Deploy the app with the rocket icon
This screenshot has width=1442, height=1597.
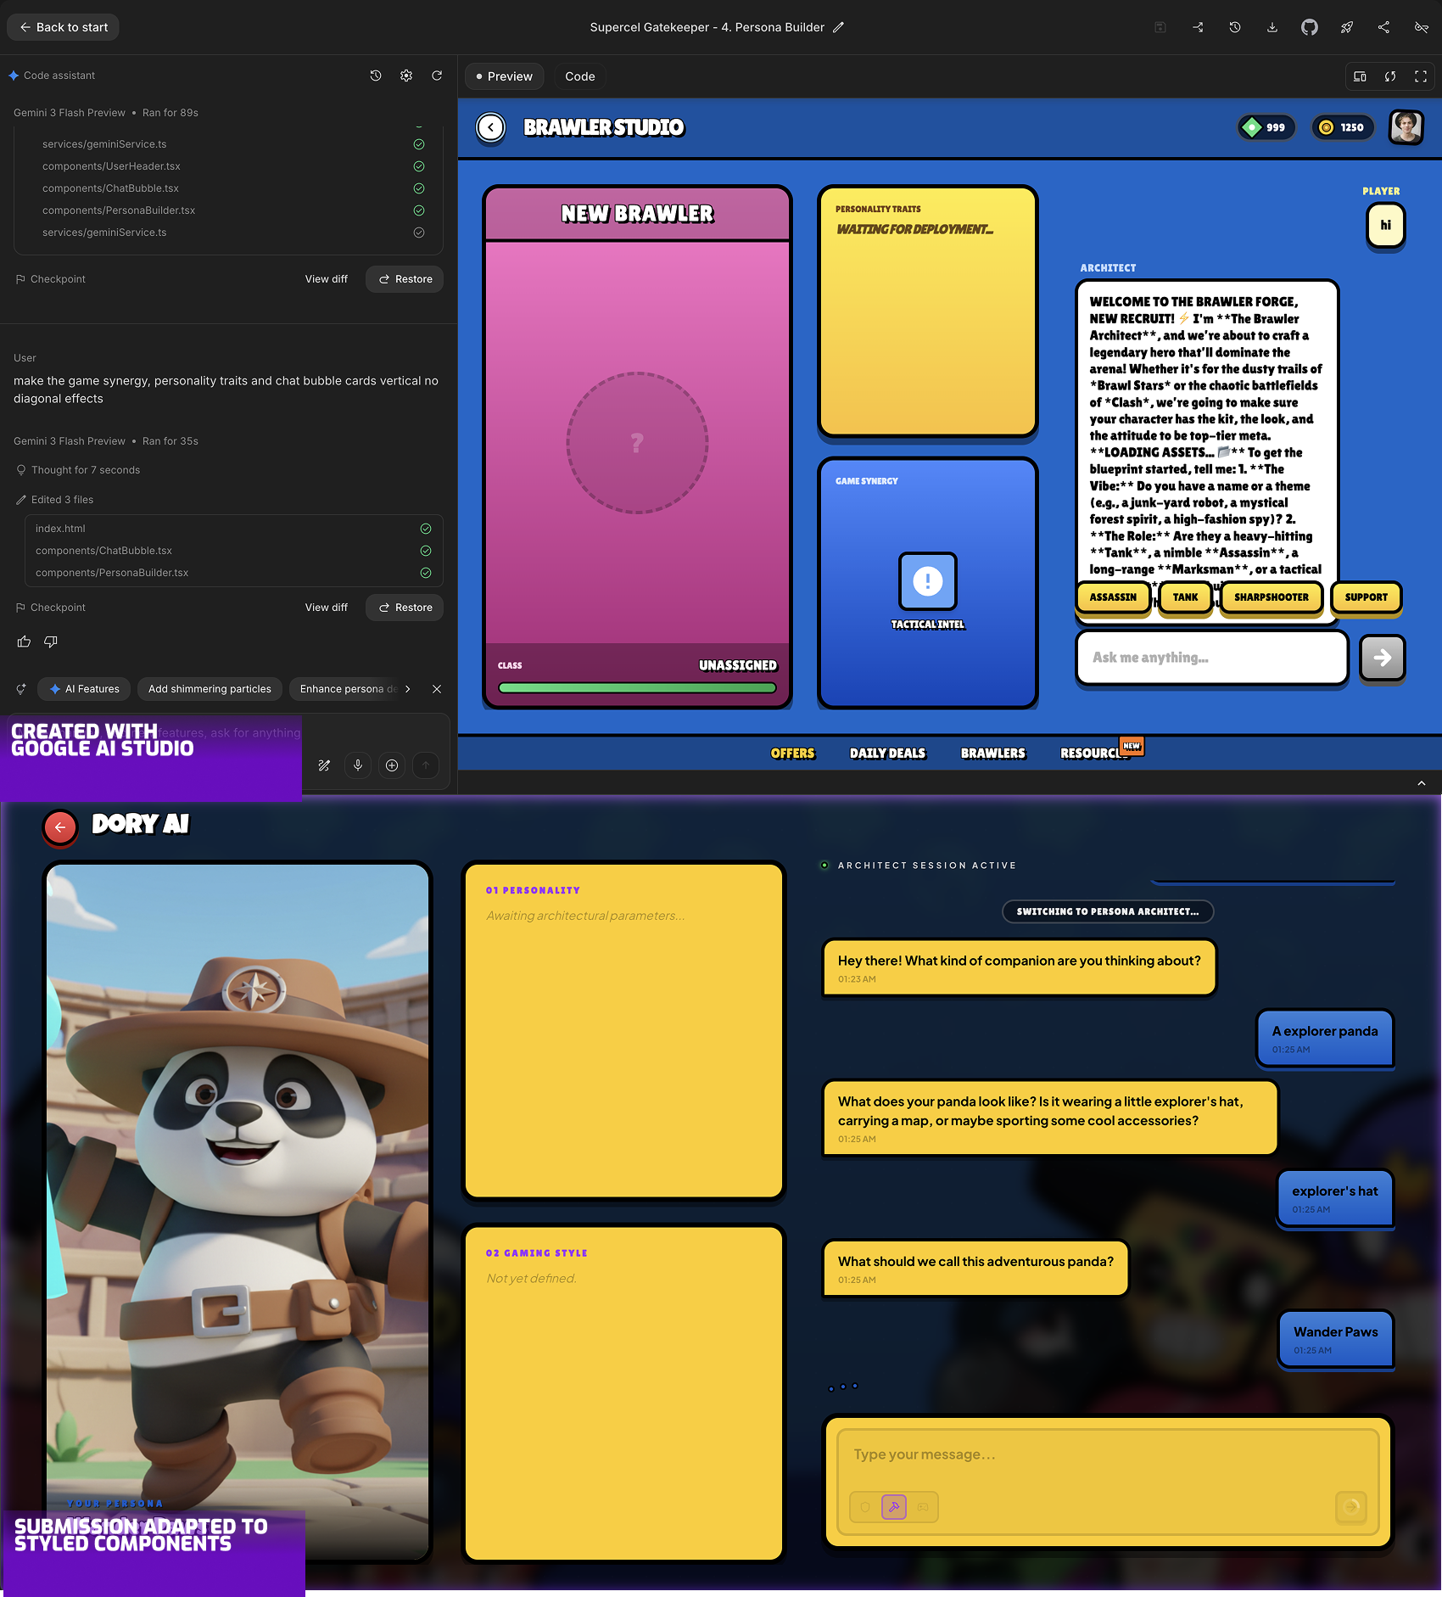pos(1347,27)
